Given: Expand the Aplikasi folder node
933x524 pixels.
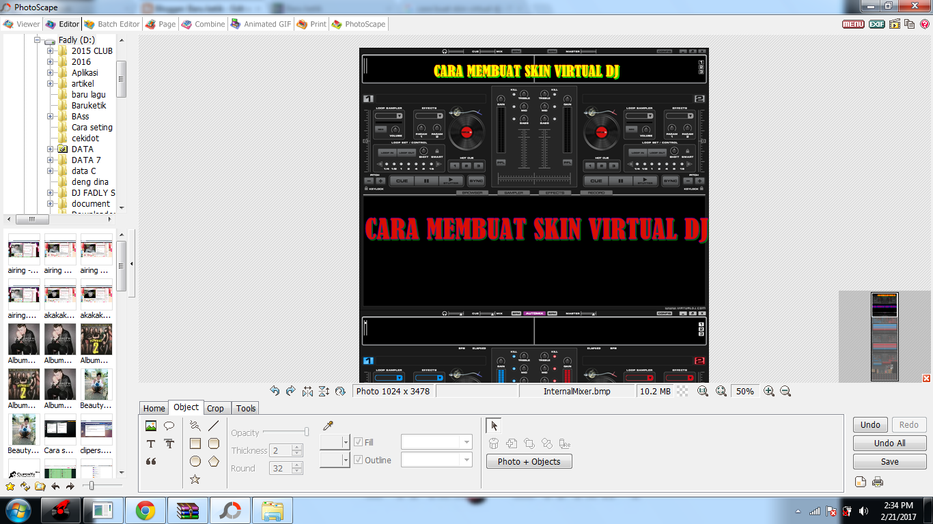Looking at the screenshot, I should tap(50, 73).
